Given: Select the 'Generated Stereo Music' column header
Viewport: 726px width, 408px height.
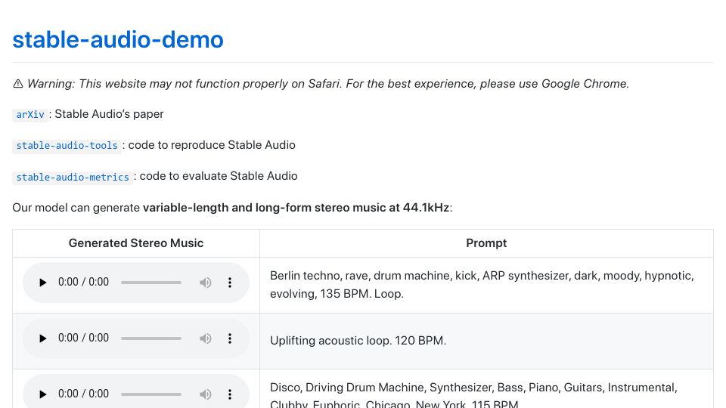Looking at the screenshot, I should point(136,243).
